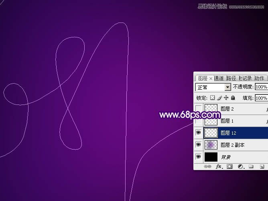Screen dimensions: 268x201
Task: Select the layer named 图层 12
Action: pyautogui.click(x=228, y=133)
